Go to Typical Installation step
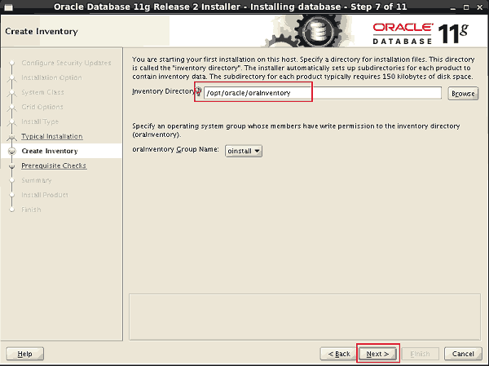The height and width of the screenshot is (366, 489). 52,136
